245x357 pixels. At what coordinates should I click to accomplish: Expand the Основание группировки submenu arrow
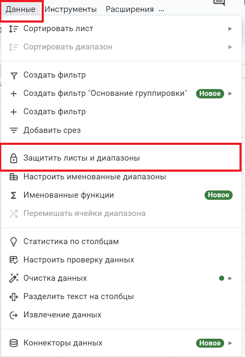click(x=230, y=93)
